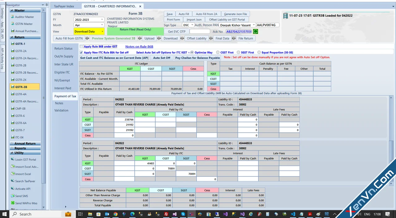The image size is (396, 218).
Task: Select the highlighted GSTR-3B navigator item
Action: tap(24, 87)
